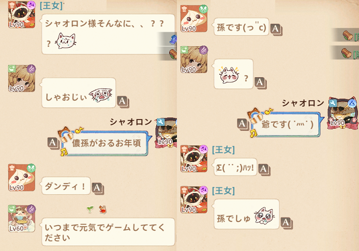Click the crying cat sticker in 孫でしゅ
Screen dimensions: 359x251
point(264,215)
